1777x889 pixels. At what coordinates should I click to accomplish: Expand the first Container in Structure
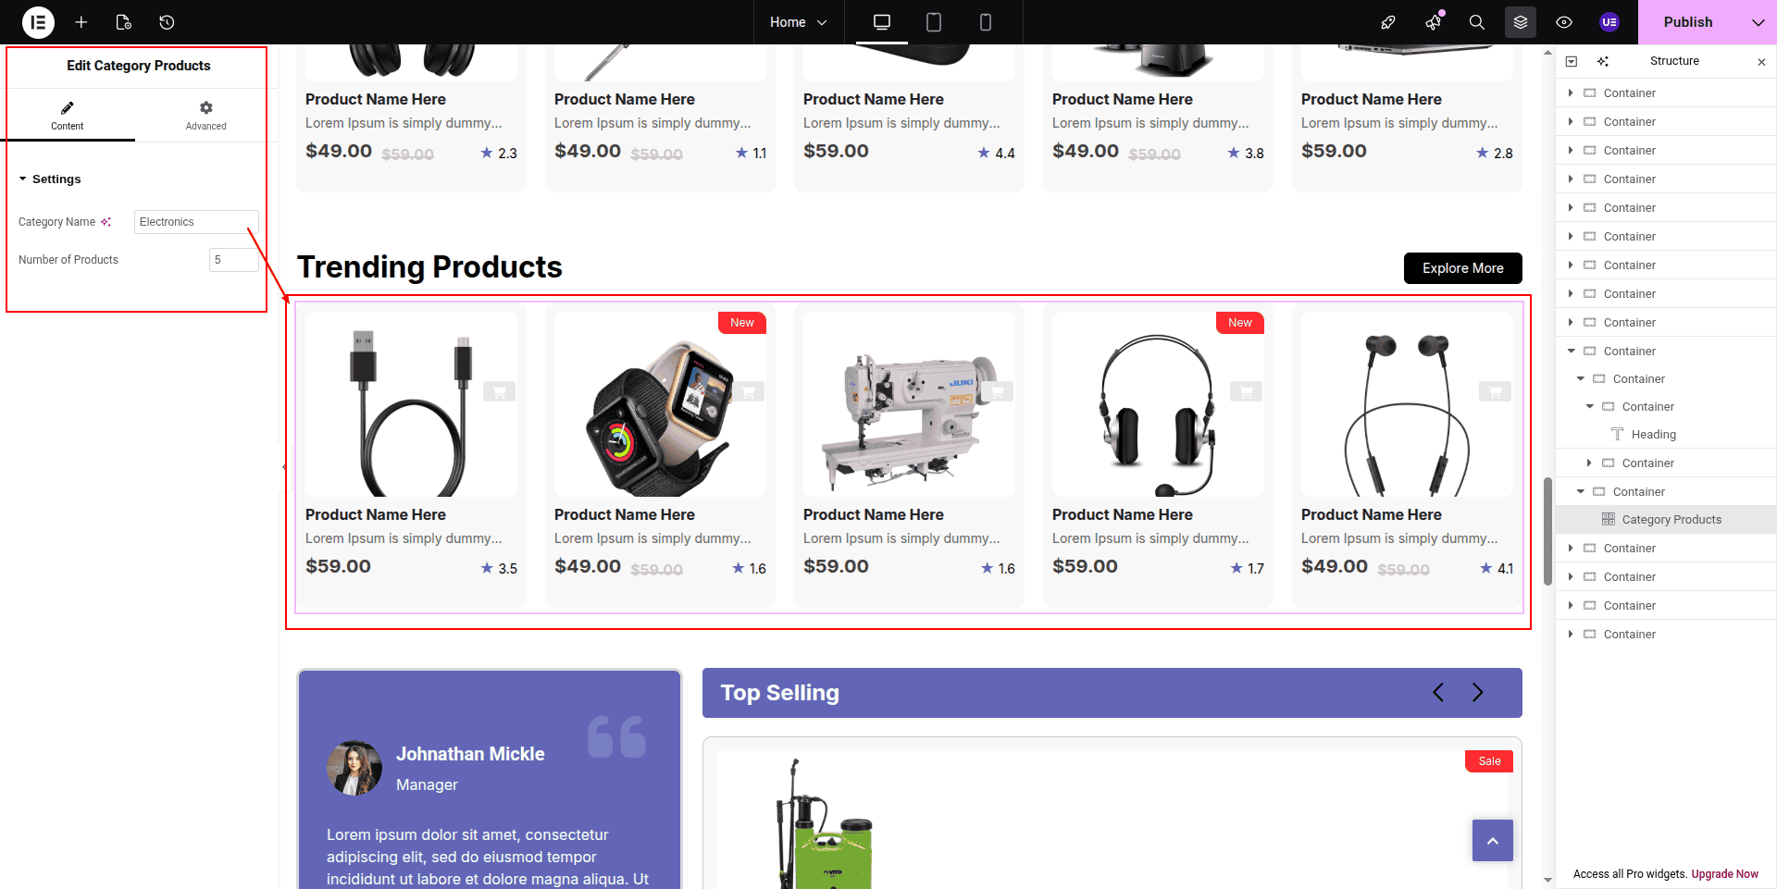1571,93
